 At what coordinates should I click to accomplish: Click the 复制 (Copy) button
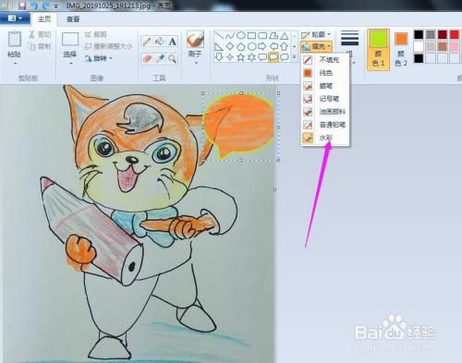tap(40, 47)
